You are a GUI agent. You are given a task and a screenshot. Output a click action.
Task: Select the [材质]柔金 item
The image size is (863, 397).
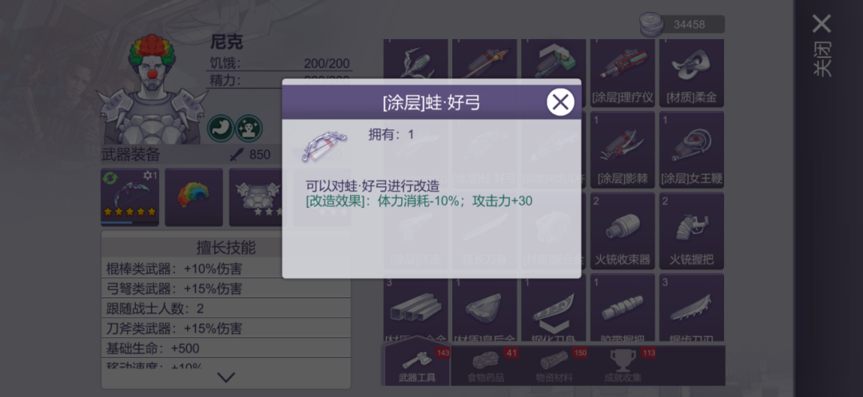click(691, 73)
